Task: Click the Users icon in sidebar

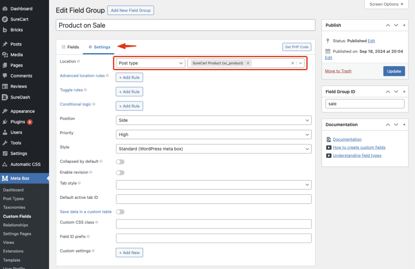Action: (x=5, y=132)
